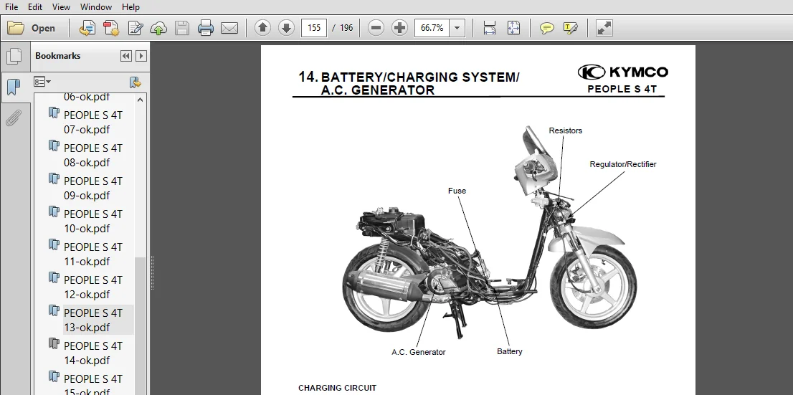Click the Fit Full Page icon

click(x=513, y=28)
